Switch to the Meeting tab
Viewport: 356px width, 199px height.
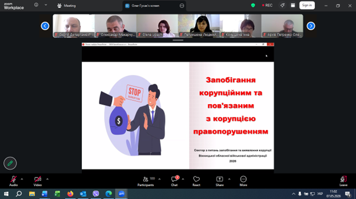(66, 6)
